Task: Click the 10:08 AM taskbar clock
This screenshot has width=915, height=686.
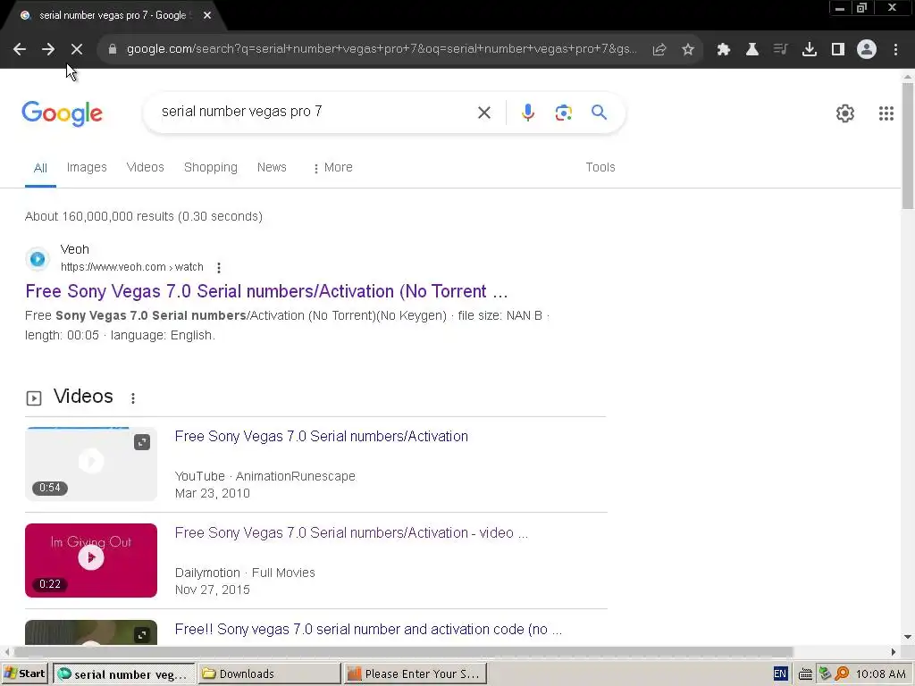Action: (880, 673)
